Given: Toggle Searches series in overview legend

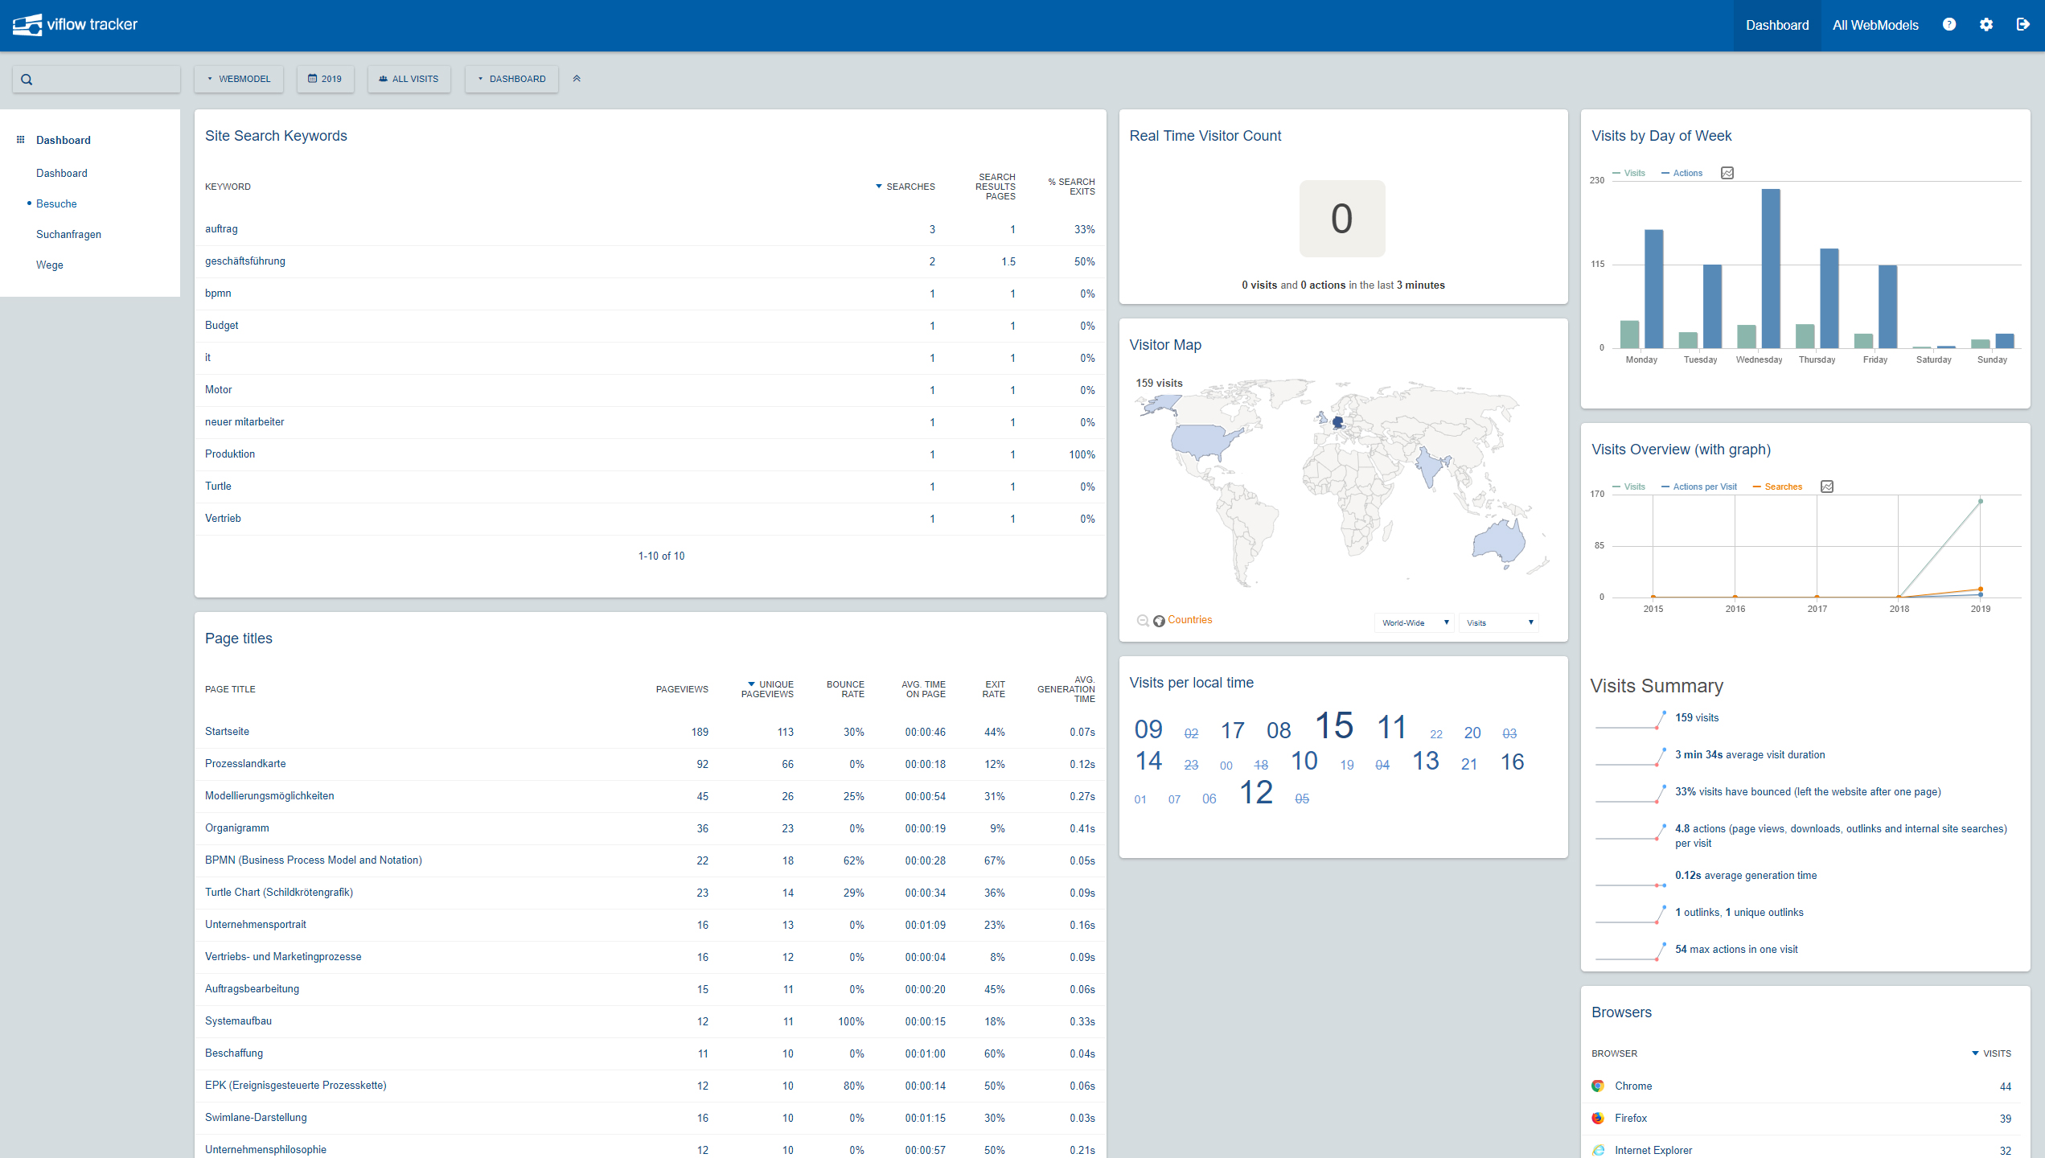Looking at the screenshot, I should coord(1777,487).
